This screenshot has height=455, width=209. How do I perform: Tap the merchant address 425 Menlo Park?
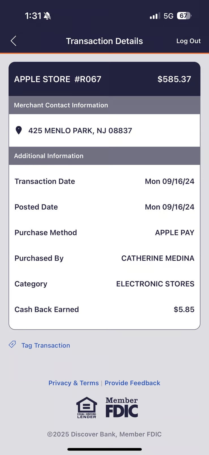click(x=80, y=131)
